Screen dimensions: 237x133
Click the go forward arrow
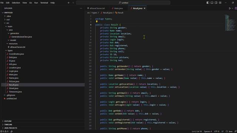[x=73, y=3]
